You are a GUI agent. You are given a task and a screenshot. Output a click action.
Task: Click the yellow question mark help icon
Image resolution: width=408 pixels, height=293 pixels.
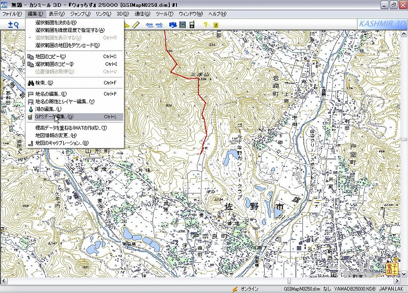(x=206, y=25)
